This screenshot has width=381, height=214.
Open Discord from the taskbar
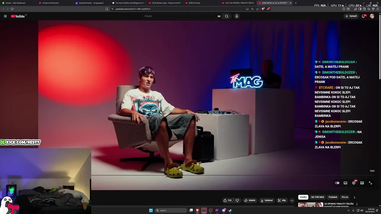coord(224,210)
